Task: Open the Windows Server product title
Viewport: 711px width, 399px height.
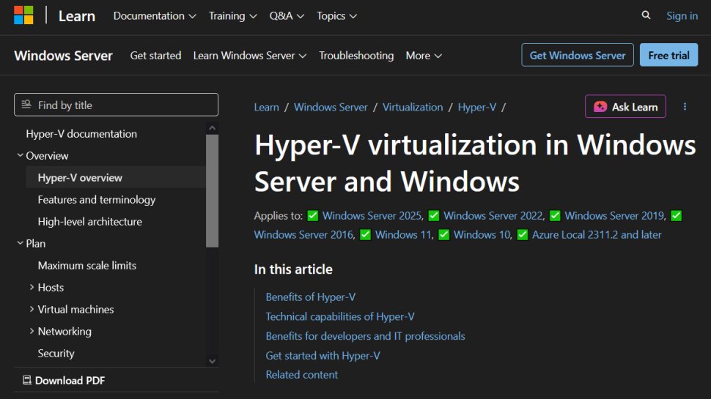Action: (x=63, y=56)
